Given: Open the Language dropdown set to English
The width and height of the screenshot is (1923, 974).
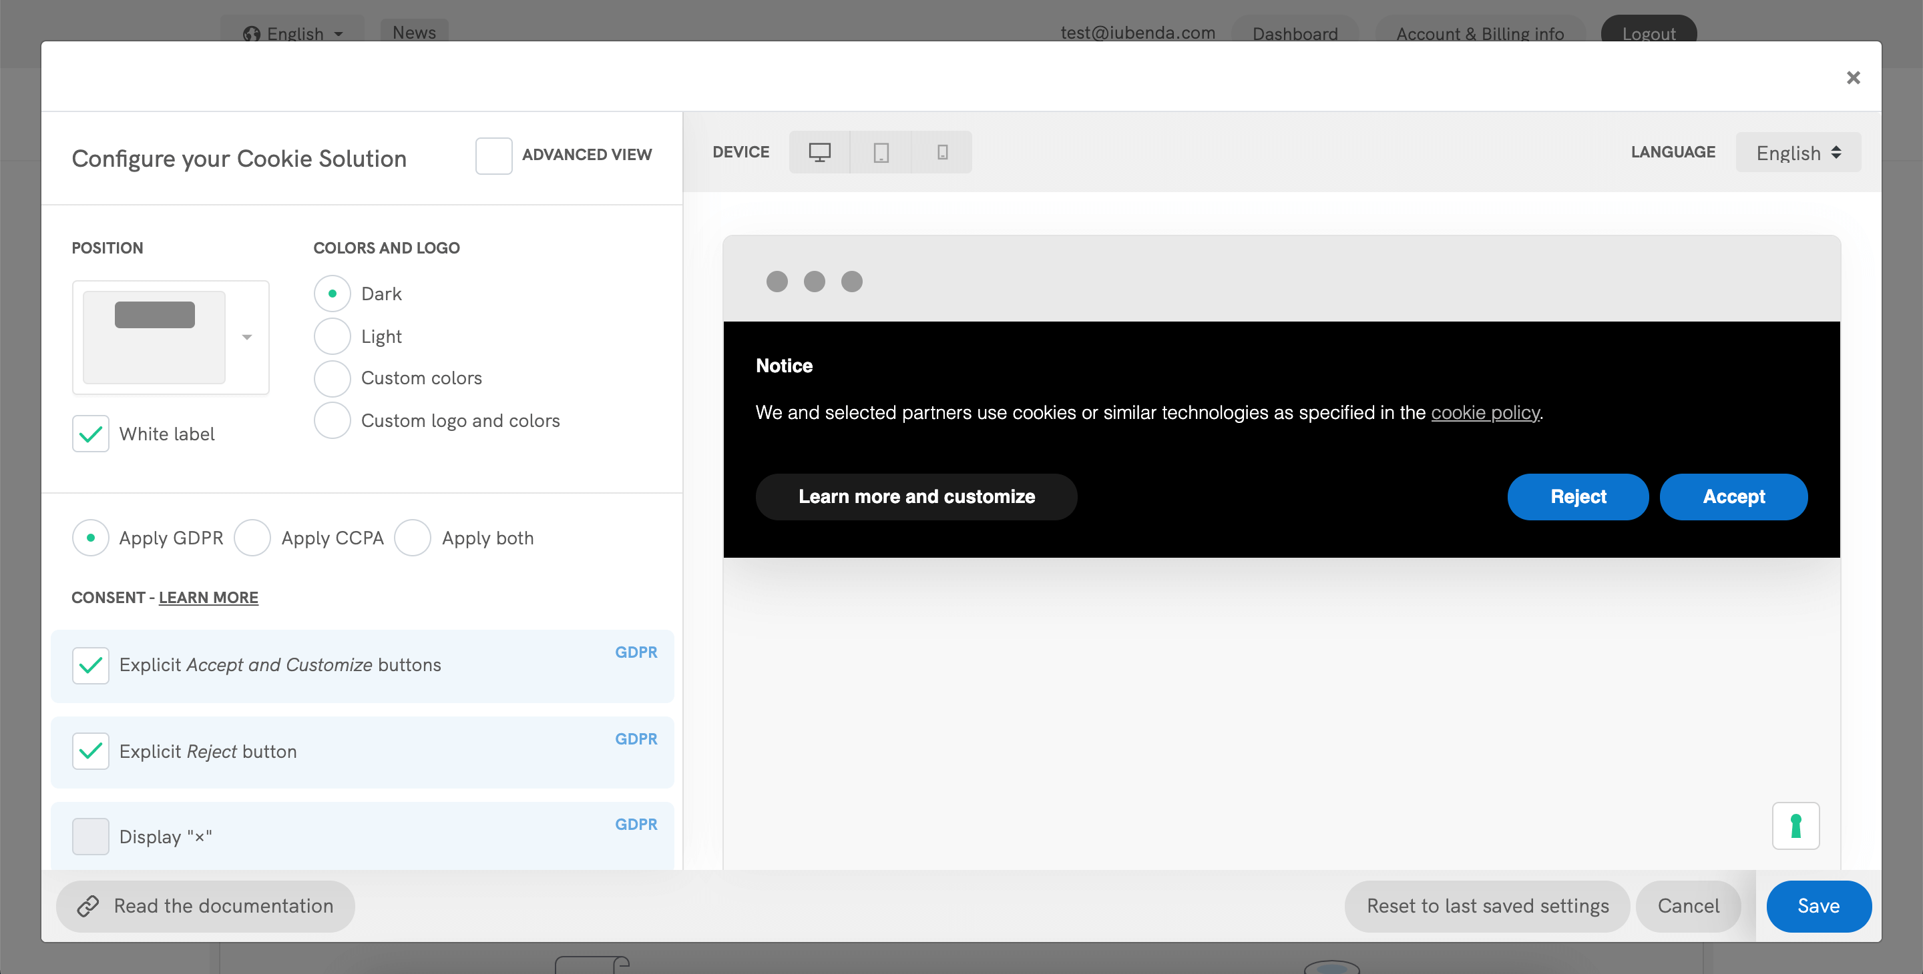Looking at the screenshot, I should 1797,152.
